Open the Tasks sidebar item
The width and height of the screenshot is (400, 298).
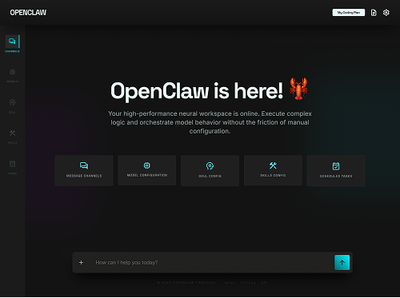(12, 167)
